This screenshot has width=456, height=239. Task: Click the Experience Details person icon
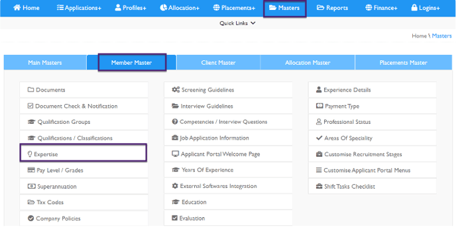click(x=319, y=89)
